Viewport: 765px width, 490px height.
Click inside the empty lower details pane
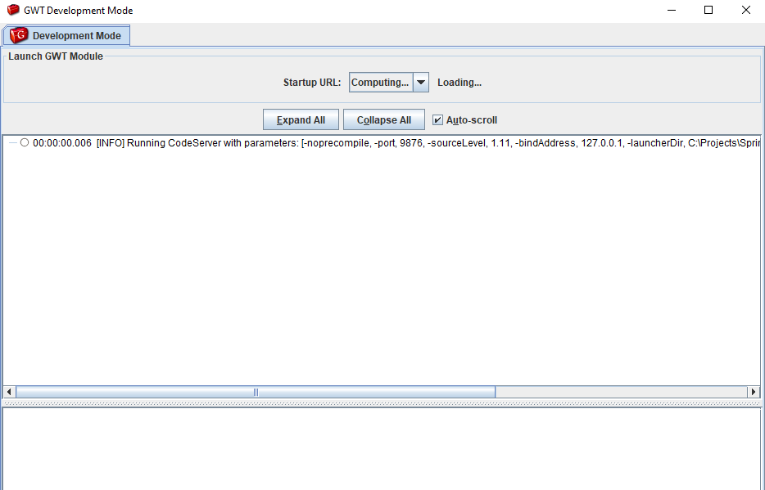click(382, 448)
